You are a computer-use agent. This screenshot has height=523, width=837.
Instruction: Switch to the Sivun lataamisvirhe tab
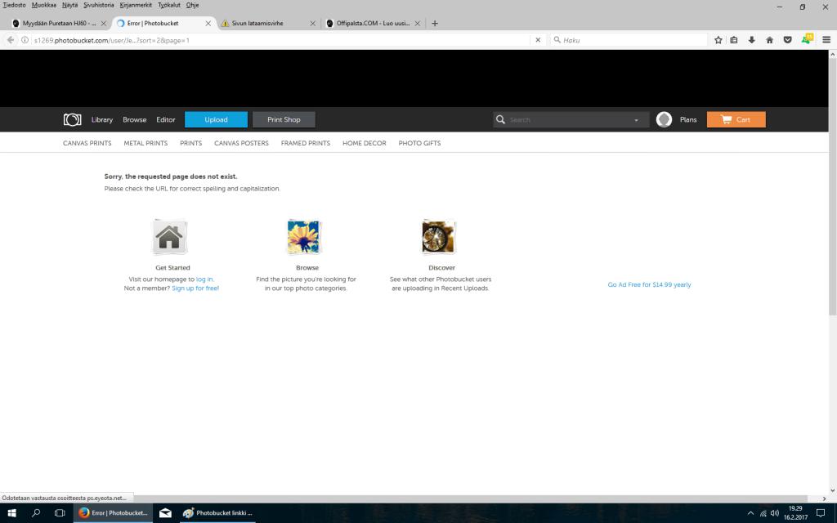pyautogui.click(x=257, y=23)
